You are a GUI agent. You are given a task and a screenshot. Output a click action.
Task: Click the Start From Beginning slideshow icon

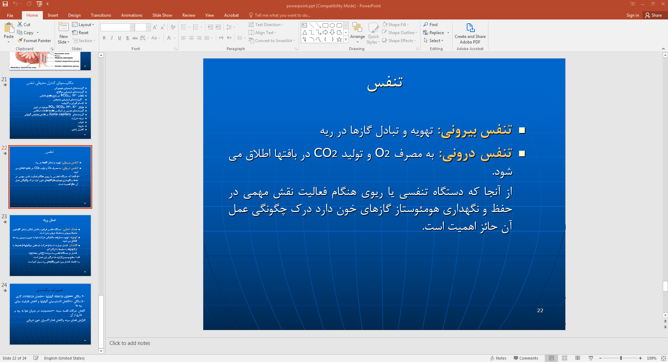(x=39, y=4)
